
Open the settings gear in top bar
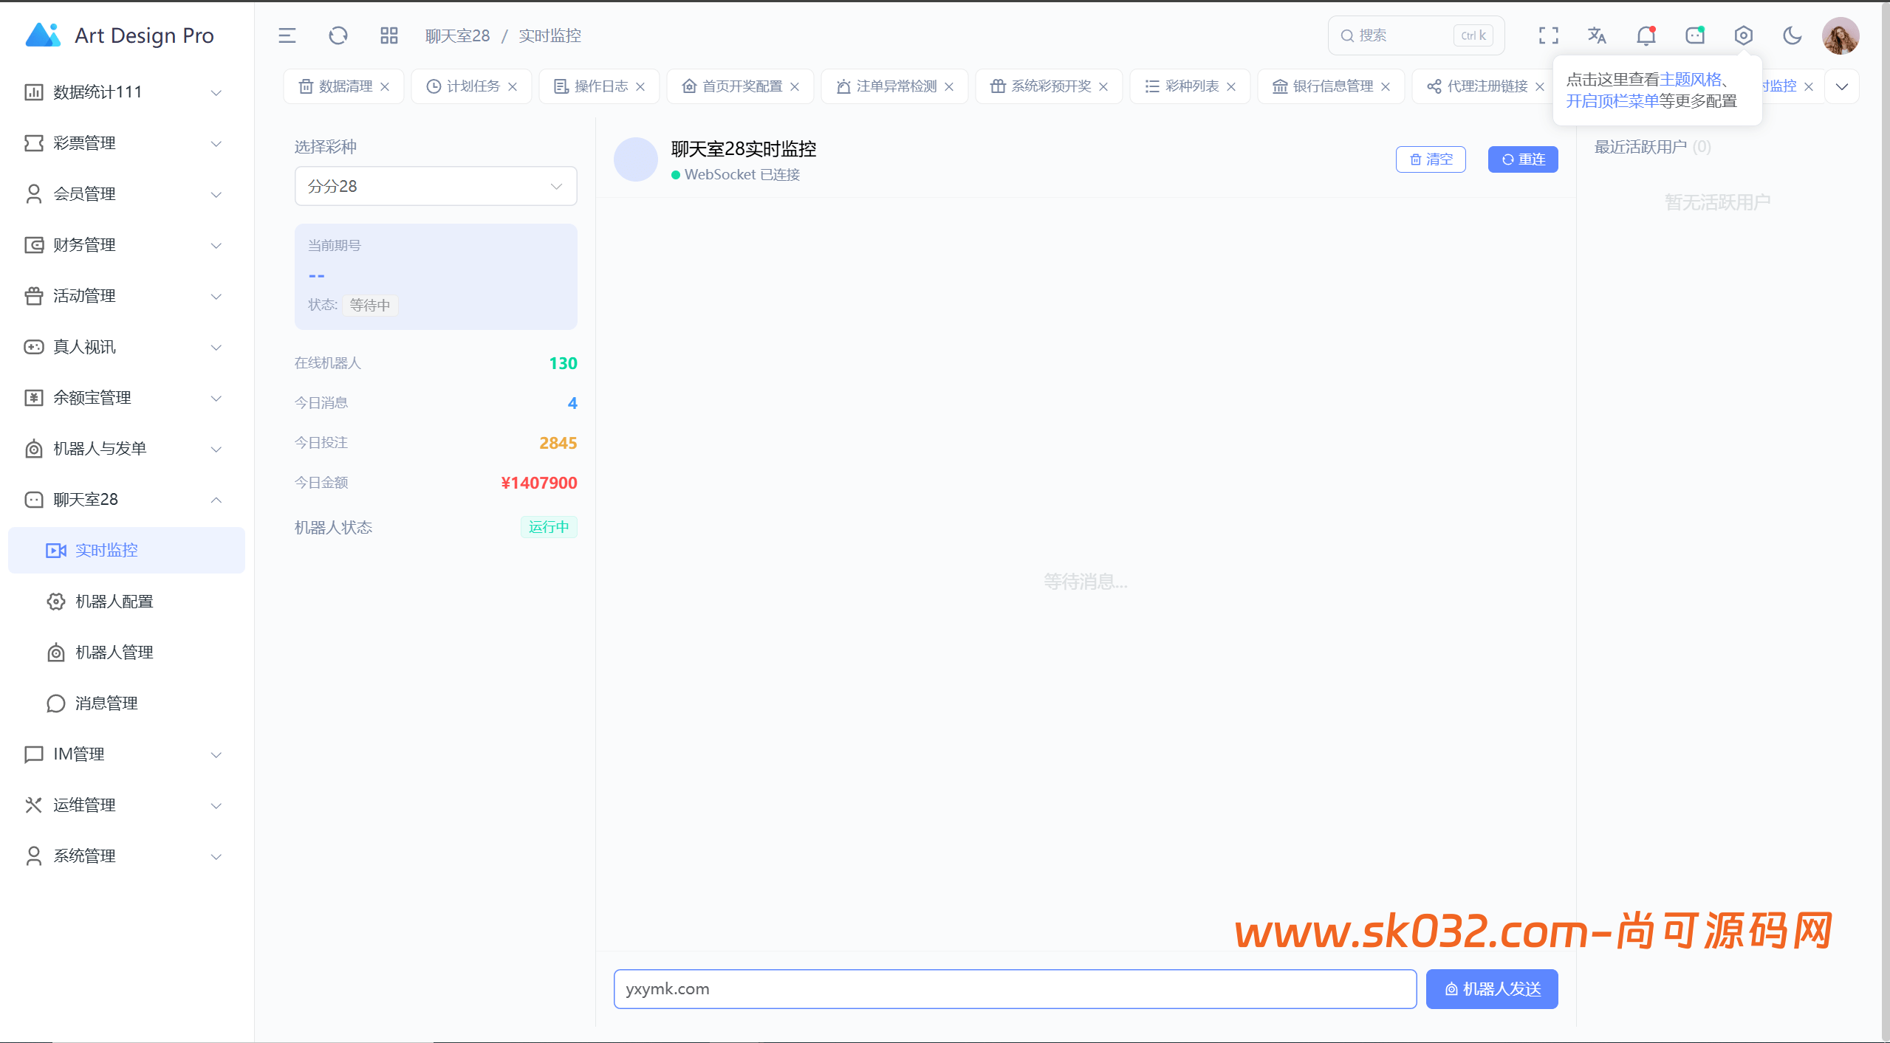coord(1743,35)
